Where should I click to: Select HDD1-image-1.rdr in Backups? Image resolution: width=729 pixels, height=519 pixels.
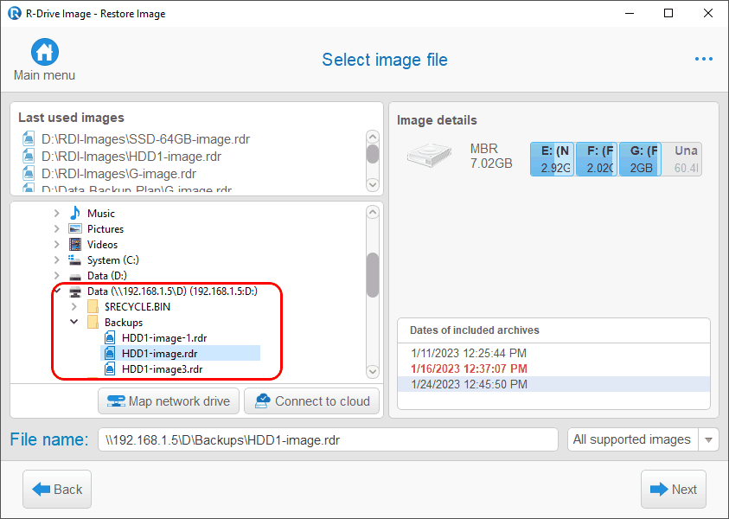[x=164, y=337]
